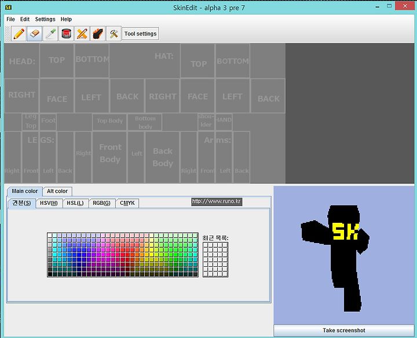Maximize the SkinEdit window

(x=389, y=6)
